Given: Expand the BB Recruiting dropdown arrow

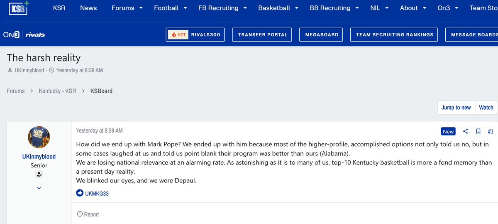Looking at the screenshot, I should tap(357, 8).
